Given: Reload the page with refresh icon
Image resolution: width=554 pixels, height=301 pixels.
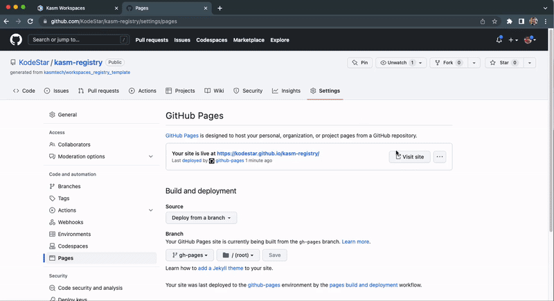Looking at the screenshot, I should (30, 21).
